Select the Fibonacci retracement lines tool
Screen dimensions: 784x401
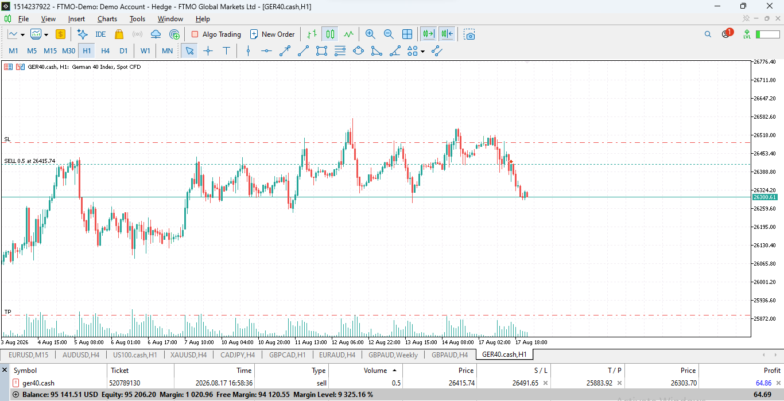pyautogui.click(x=340, y=51)
